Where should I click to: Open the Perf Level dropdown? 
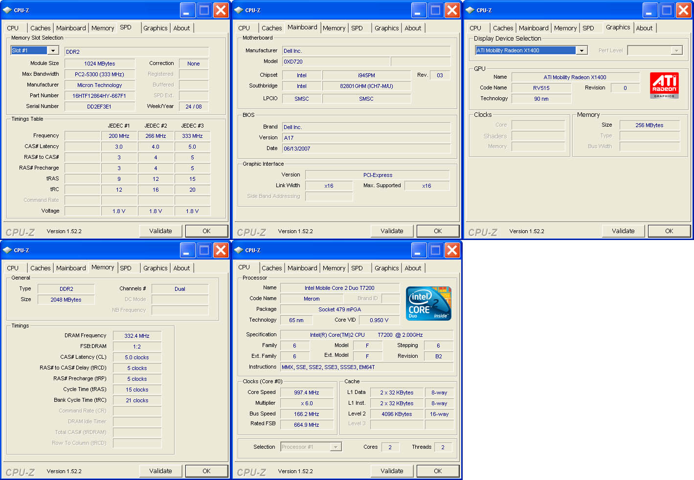676,50
